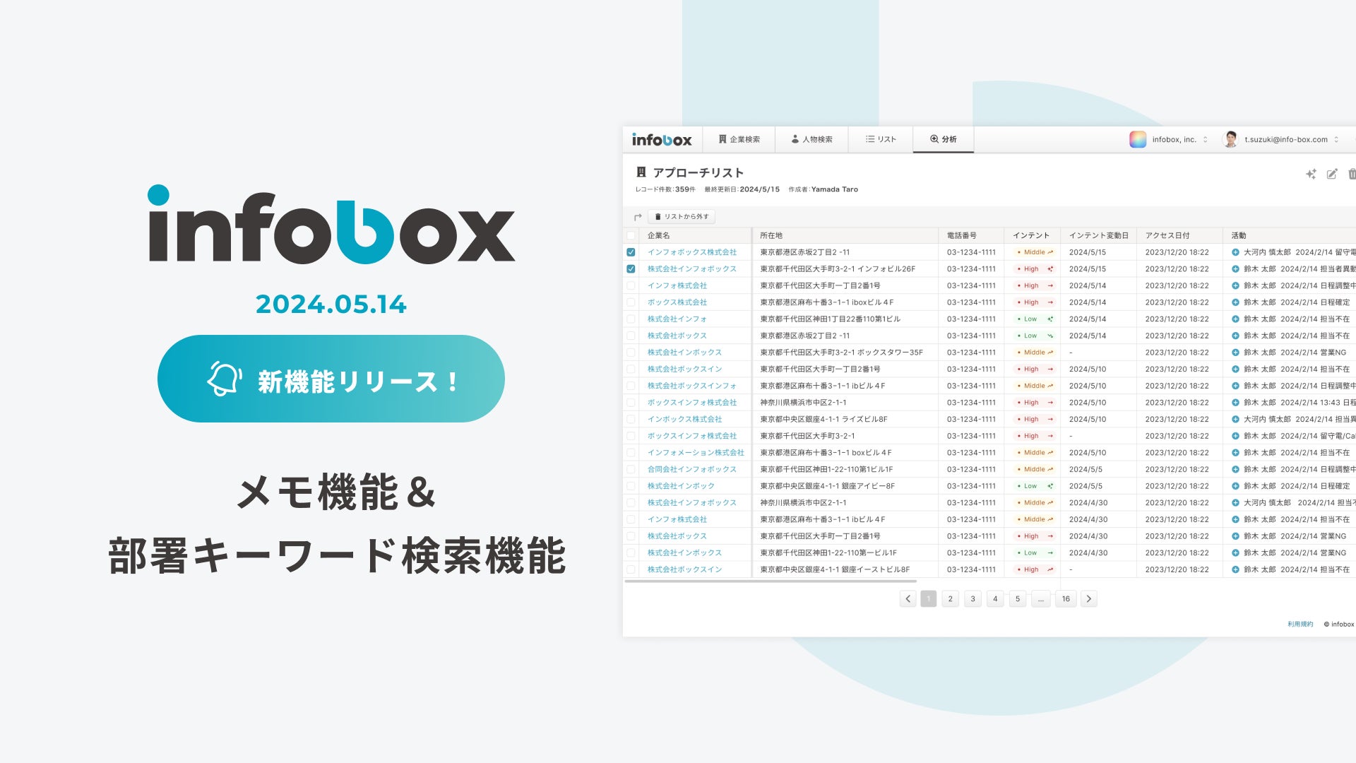Click the infobox logo in navigation bar

(x=662, y=140)
